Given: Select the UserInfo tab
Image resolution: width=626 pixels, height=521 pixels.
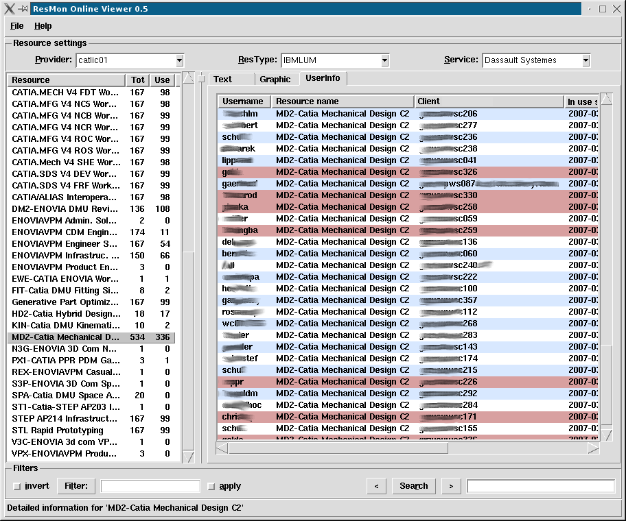Looking at the screenshot, I should [x=323, y=78].
